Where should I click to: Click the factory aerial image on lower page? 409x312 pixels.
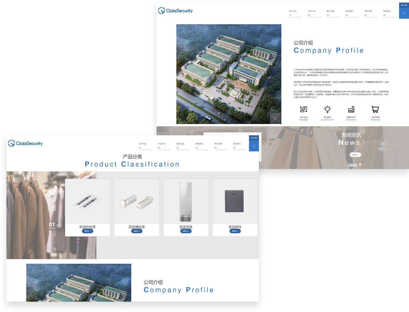click(79, 283)
